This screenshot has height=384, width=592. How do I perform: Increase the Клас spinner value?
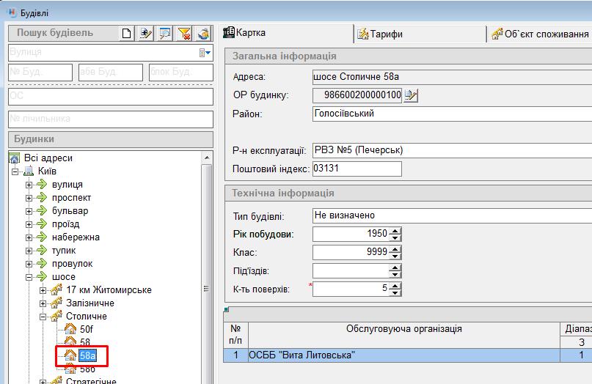coord(395,248)
